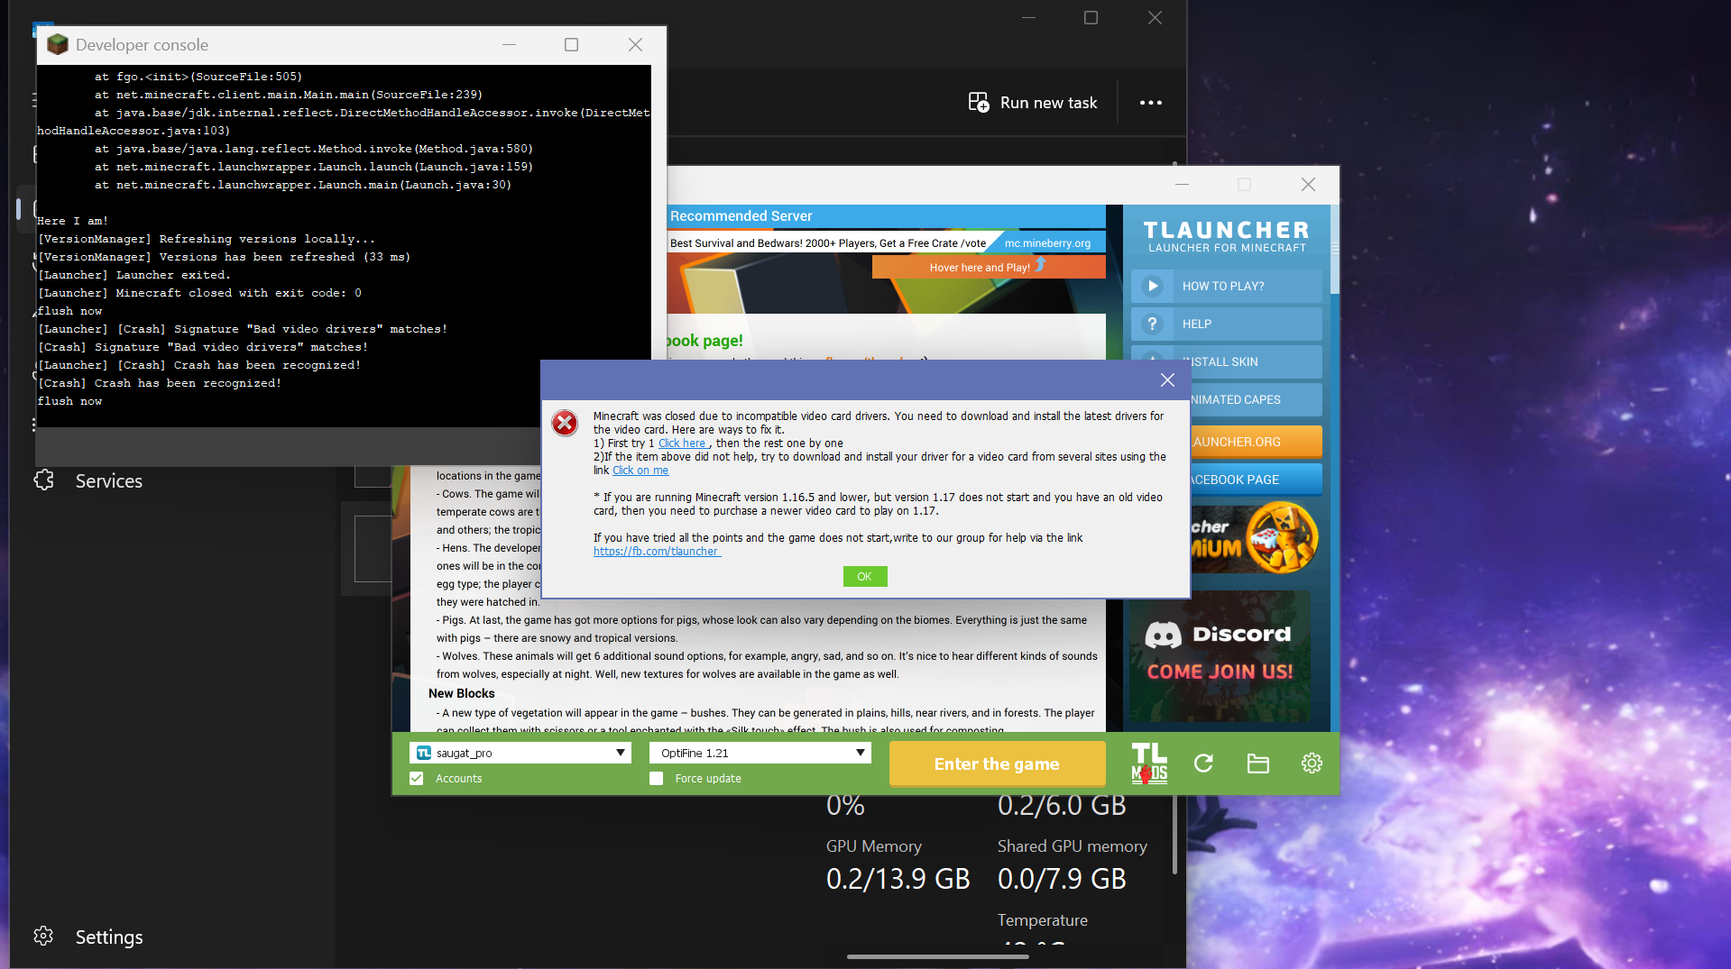Open the OptiFine 1.21 version dropdown
Viewport: 1731px width, 969px height.
(760, 753)
